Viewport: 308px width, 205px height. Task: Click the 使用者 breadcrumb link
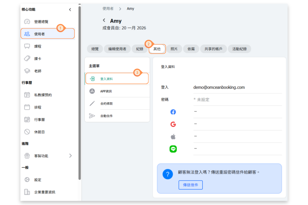(108, 9)
